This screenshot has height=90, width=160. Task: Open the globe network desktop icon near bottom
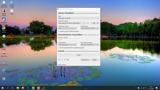4,71
